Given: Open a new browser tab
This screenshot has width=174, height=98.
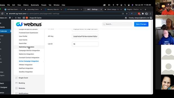Looking at the screenshot, I should click(x=145, y=10).
